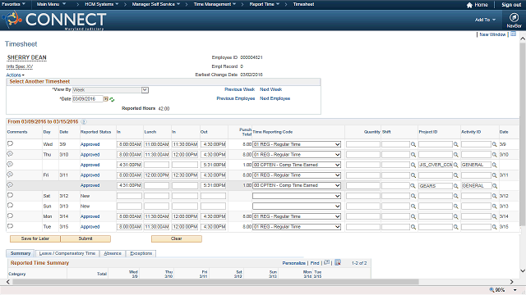Open the calendar picker beside Date field
Screen dimensions: 526x295
(106, 99)
